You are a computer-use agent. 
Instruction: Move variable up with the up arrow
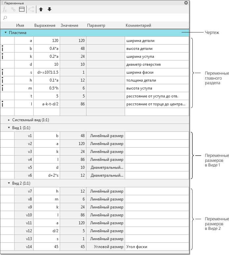coord(41,10)
